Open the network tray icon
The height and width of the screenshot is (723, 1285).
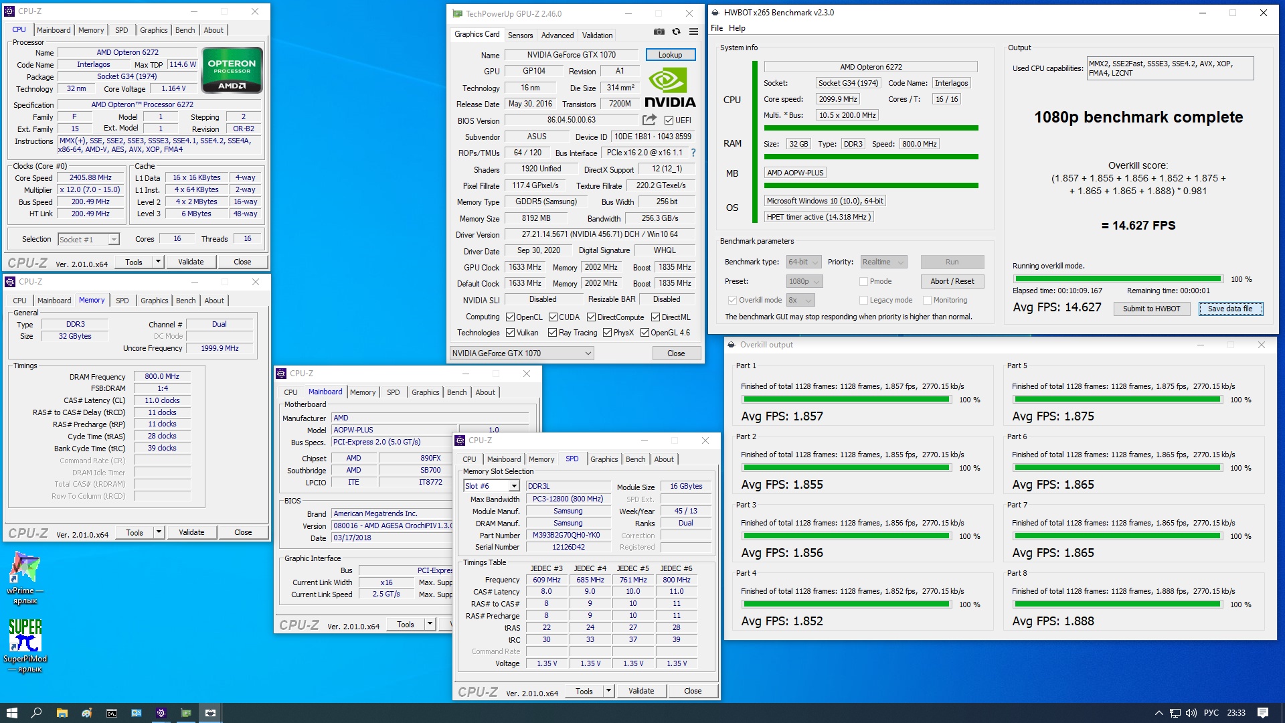click(x=1175, y=713)
